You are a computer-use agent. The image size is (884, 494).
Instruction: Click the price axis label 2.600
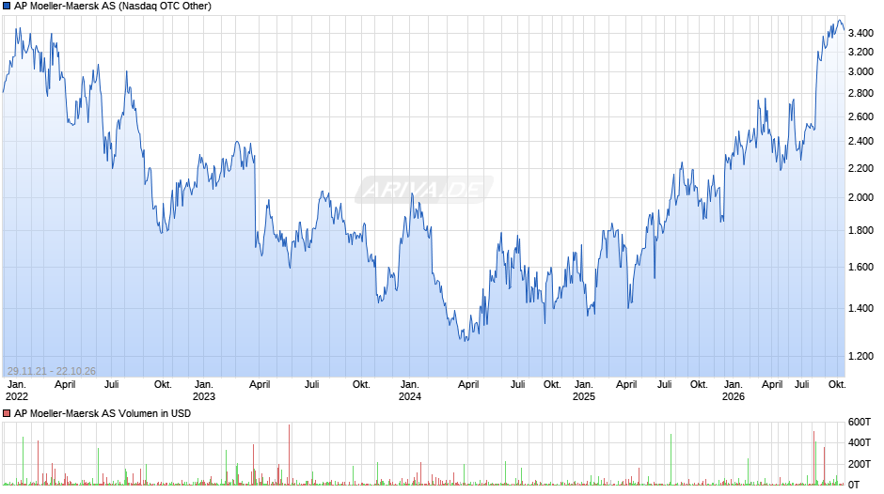[x=860, y=116]
